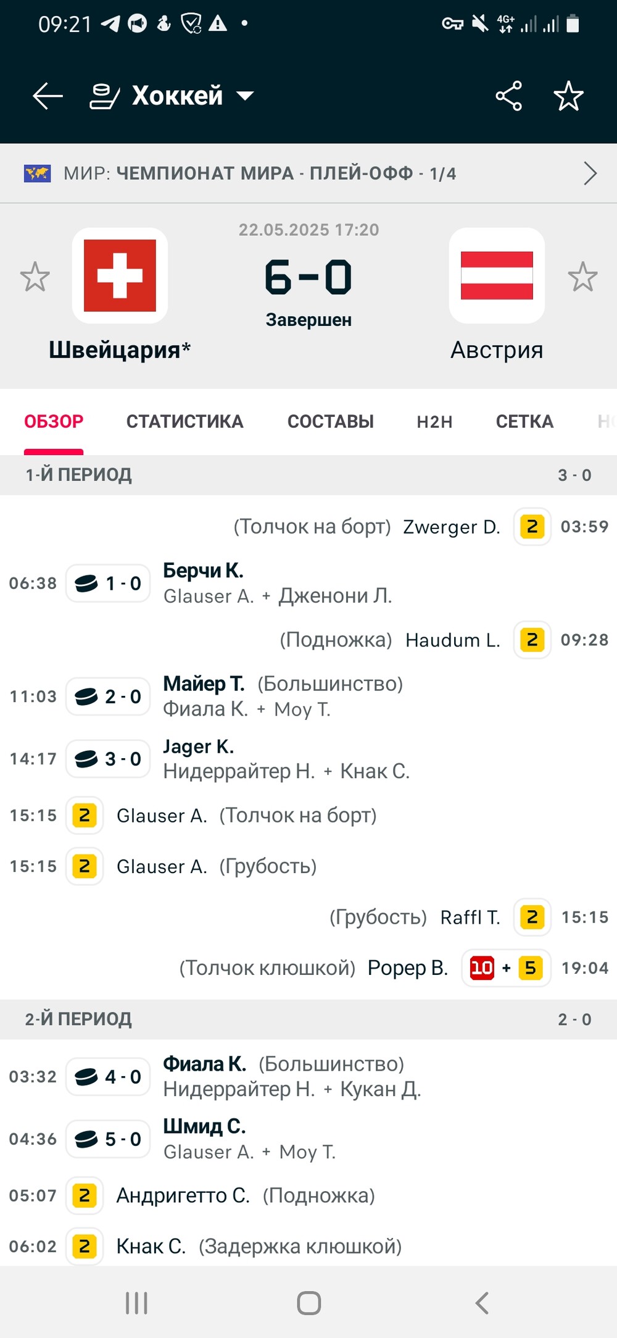Image resolution: width=617 pixels, height=1338 pixels.
Task: Tap the back arrow in header
Action: coord(48,96)
